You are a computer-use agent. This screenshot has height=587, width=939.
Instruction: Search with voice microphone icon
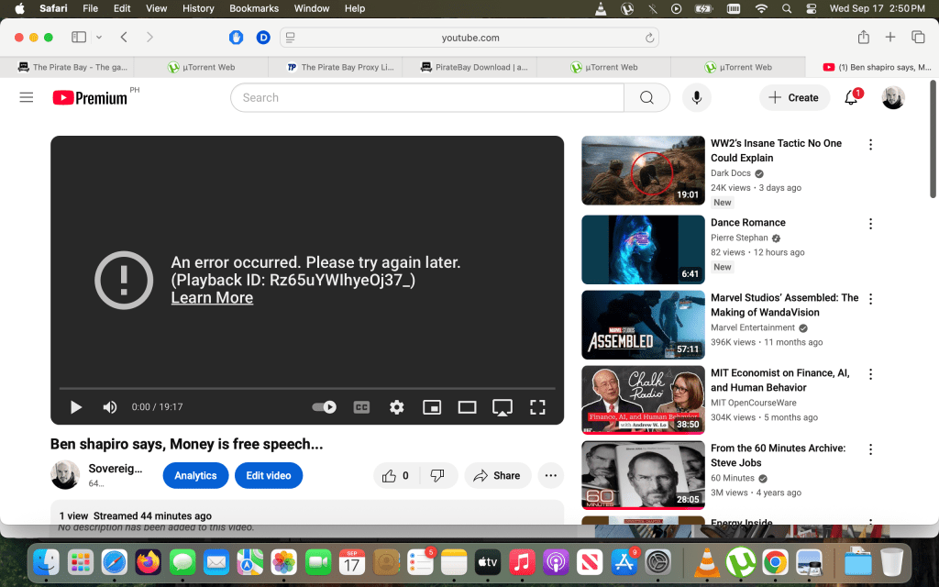click(697, 98)
